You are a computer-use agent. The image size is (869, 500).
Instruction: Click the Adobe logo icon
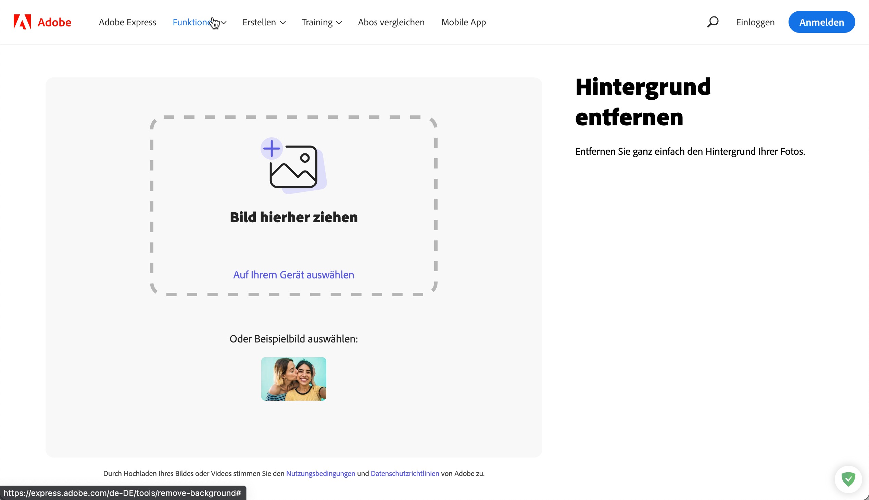(x=22, y=22)
